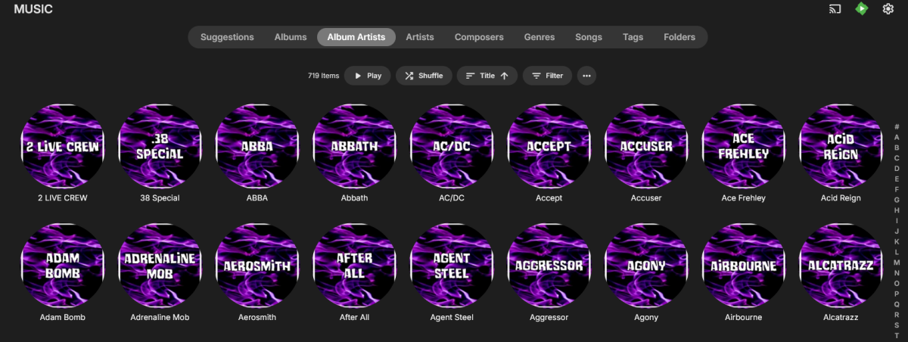The height and width of the screenshot is (342, 908).
Task: Switch to the Artists tab
Action: [420, 37]
